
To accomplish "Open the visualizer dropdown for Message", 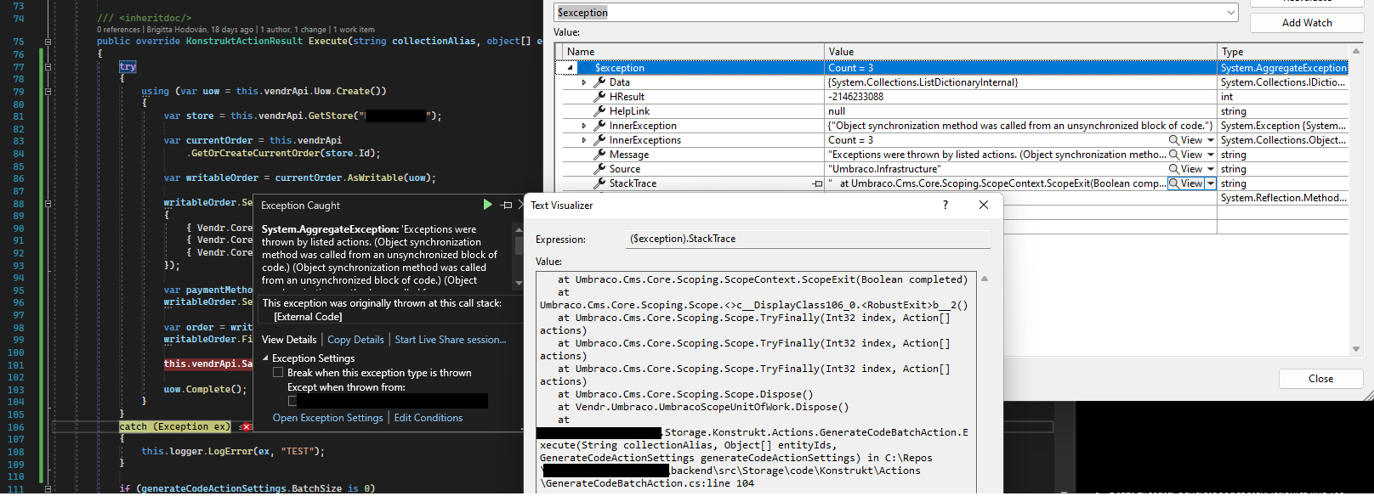I will point(1211,155).
